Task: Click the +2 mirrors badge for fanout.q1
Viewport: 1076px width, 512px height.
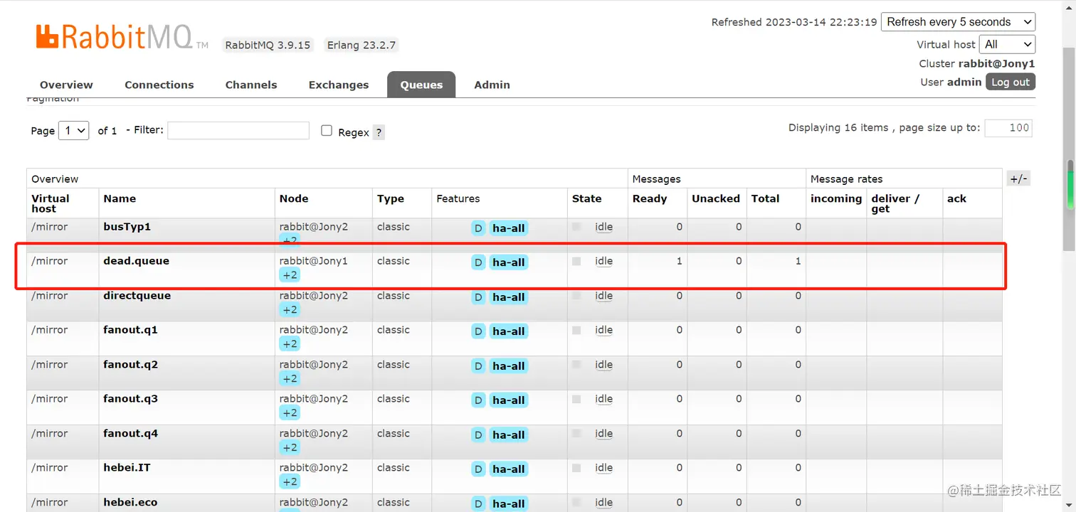Action: click(x=290, y=343)
